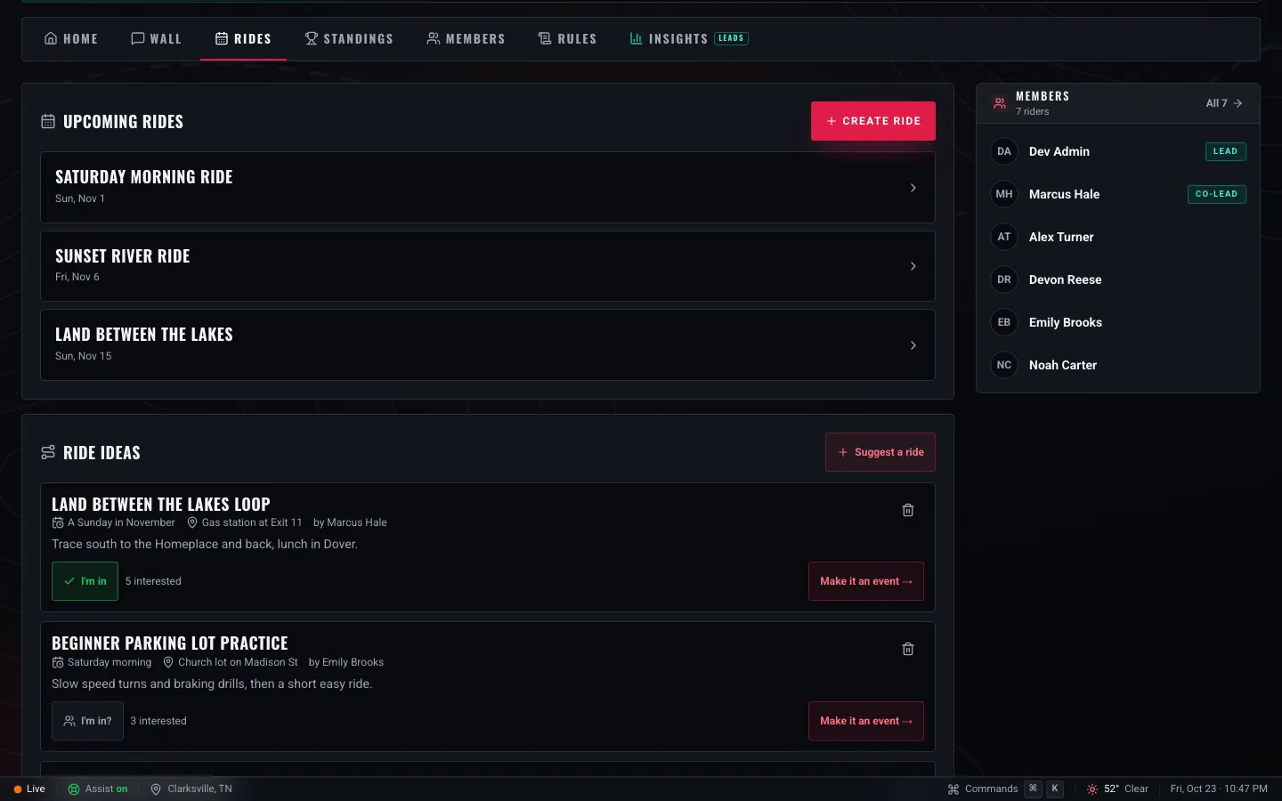Click the Live status indicator
Image resolution: width=1282 pixels, height=801 pixels.
tap(29, 789)
